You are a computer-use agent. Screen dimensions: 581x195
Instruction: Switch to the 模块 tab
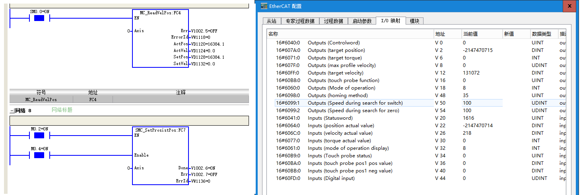click(x=414, y=21)
